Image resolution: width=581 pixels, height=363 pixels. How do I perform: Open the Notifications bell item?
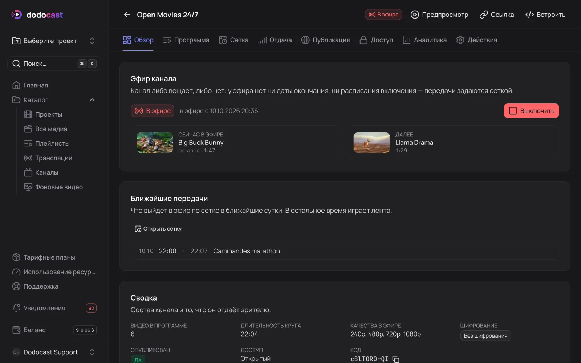click(x=54, y=308)
